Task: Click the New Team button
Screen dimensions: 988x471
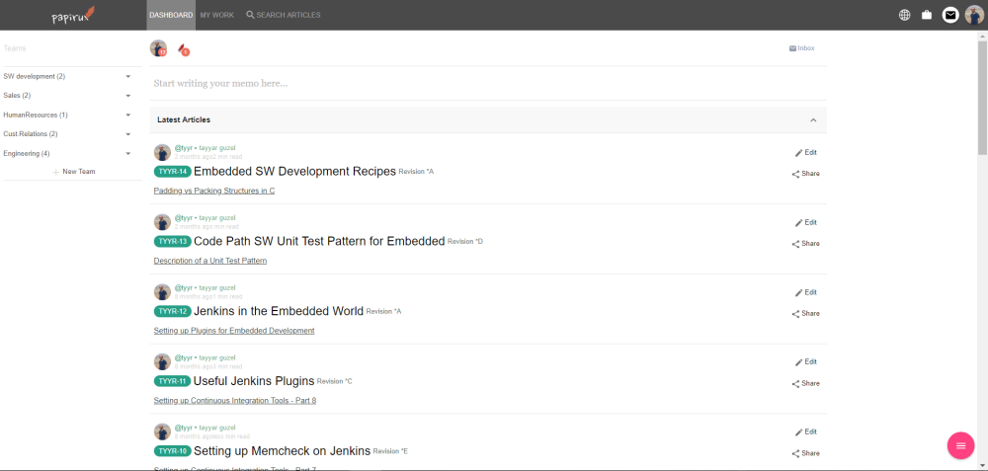Action: (x=73, y=172)
